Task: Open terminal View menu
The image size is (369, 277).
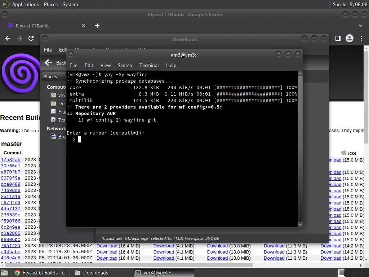Action: click(106, 65)
